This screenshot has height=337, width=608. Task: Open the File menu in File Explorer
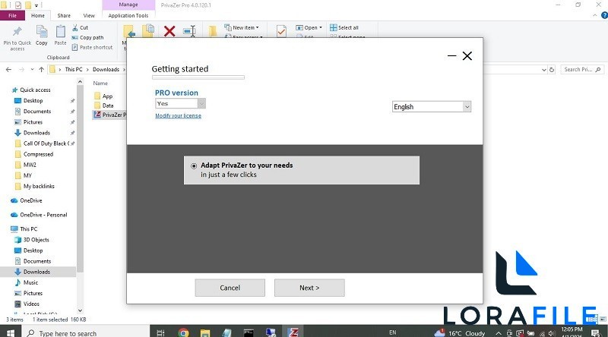12,15
